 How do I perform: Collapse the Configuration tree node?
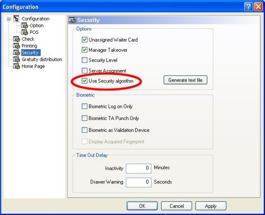point(8,19)
